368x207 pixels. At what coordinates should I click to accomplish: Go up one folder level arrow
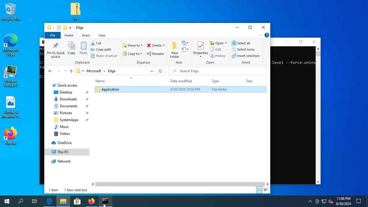pos(71,71)
